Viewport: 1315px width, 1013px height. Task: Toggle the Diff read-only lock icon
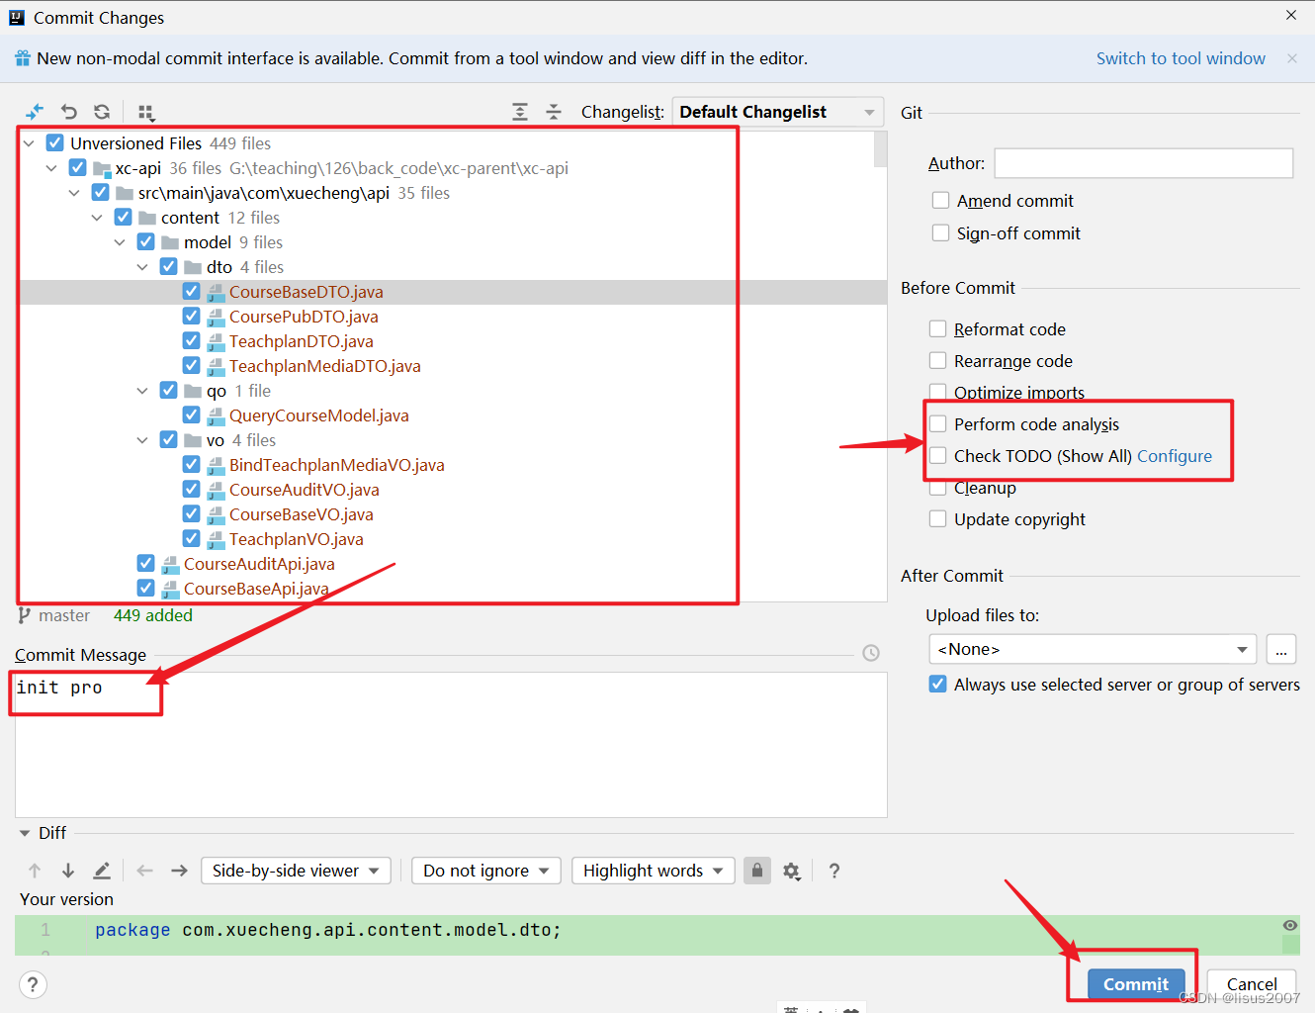coord(757,871)
